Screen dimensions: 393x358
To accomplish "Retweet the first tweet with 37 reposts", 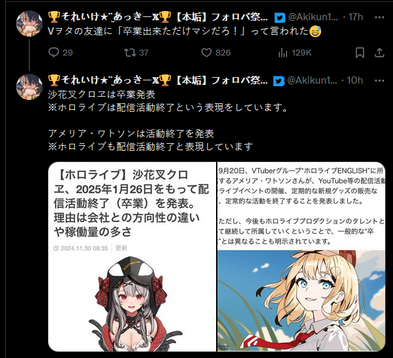I will point(130,53).
